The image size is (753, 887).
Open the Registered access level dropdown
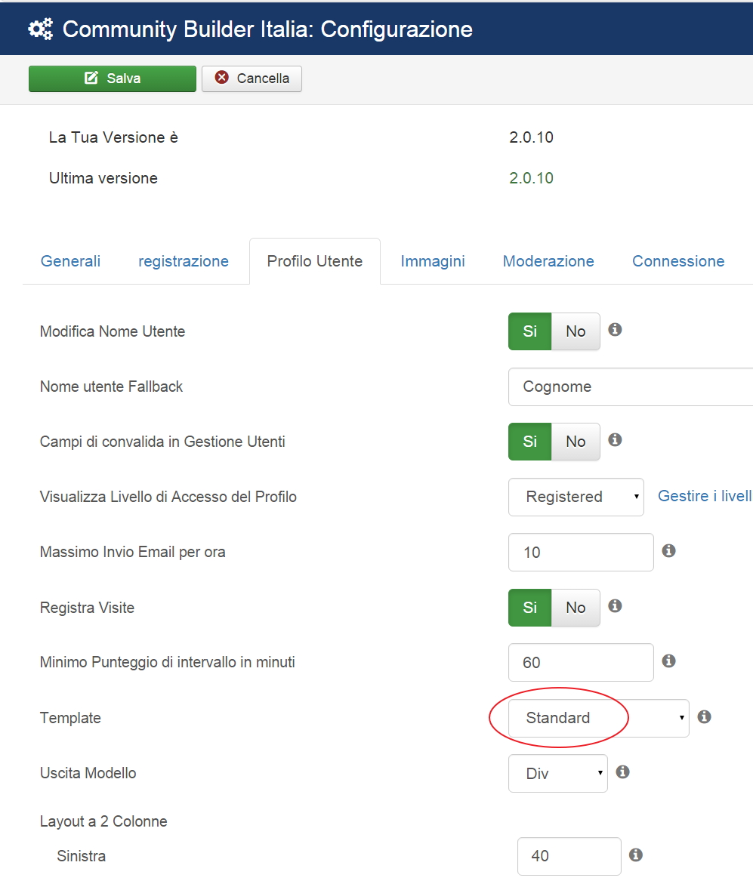[x=576, y=497]
